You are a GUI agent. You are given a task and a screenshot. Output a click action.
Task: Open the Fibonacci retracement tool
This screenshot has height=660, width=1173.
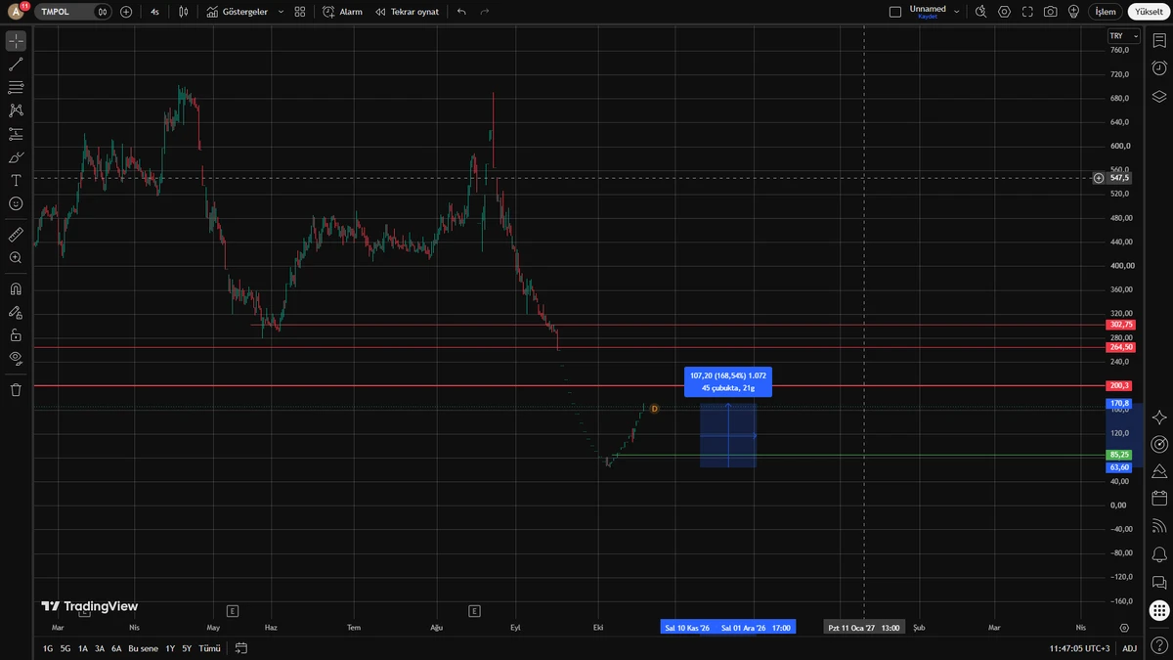coord(16,88)
